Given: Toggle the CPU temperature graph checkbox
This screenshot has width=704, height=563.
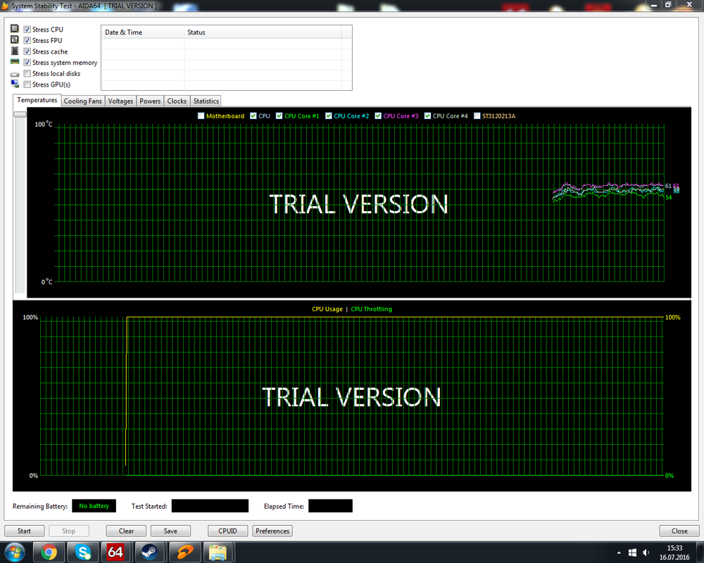Looking at the screenshot, I should 253,116.
